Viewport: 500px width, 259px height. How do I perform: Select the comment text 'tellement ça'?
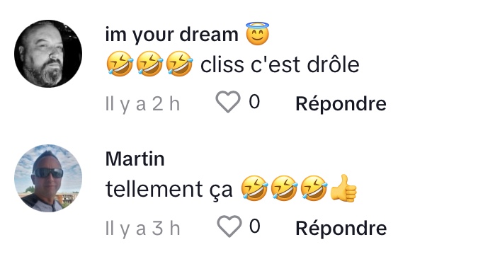pos(169,190)
